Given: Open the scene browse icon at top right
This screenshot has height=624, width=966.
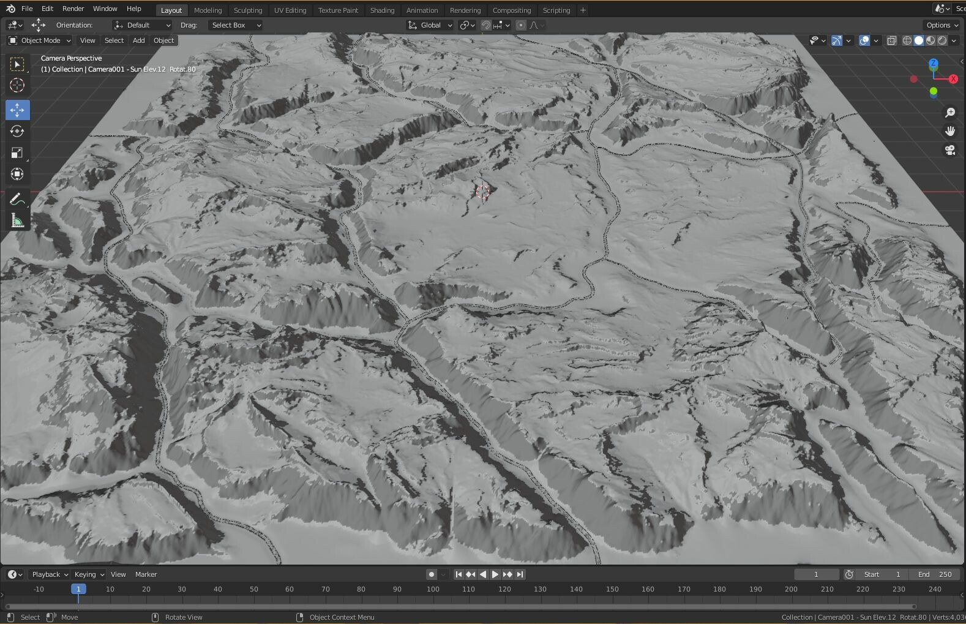Looking at the screenshot, I should (942, 9).
